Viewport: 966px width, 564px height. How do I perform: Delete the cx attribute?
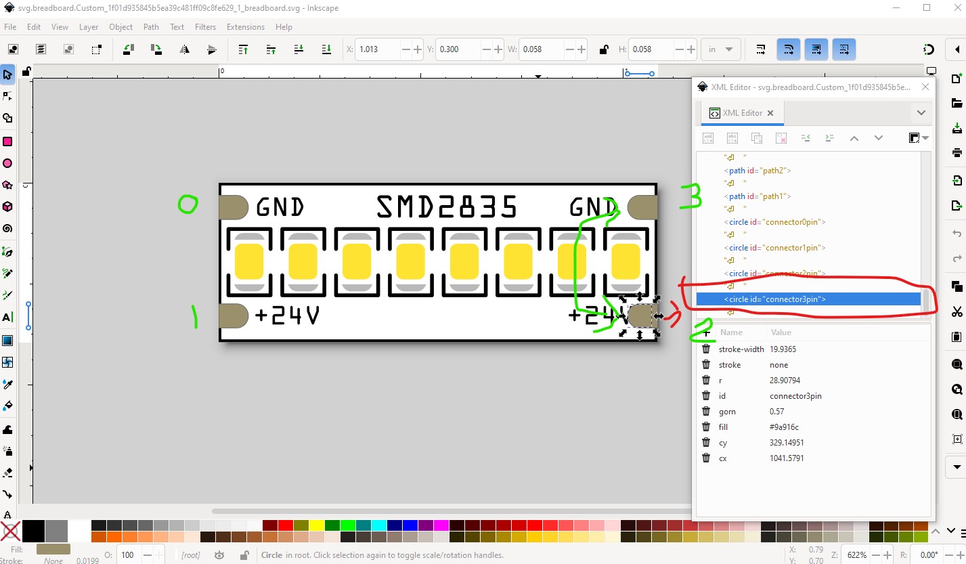[706, 458]
